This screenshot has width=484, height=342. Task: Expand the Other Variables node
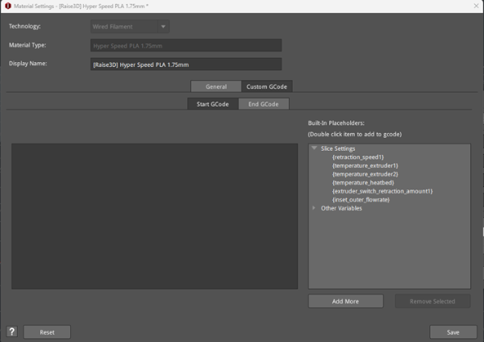314,208
